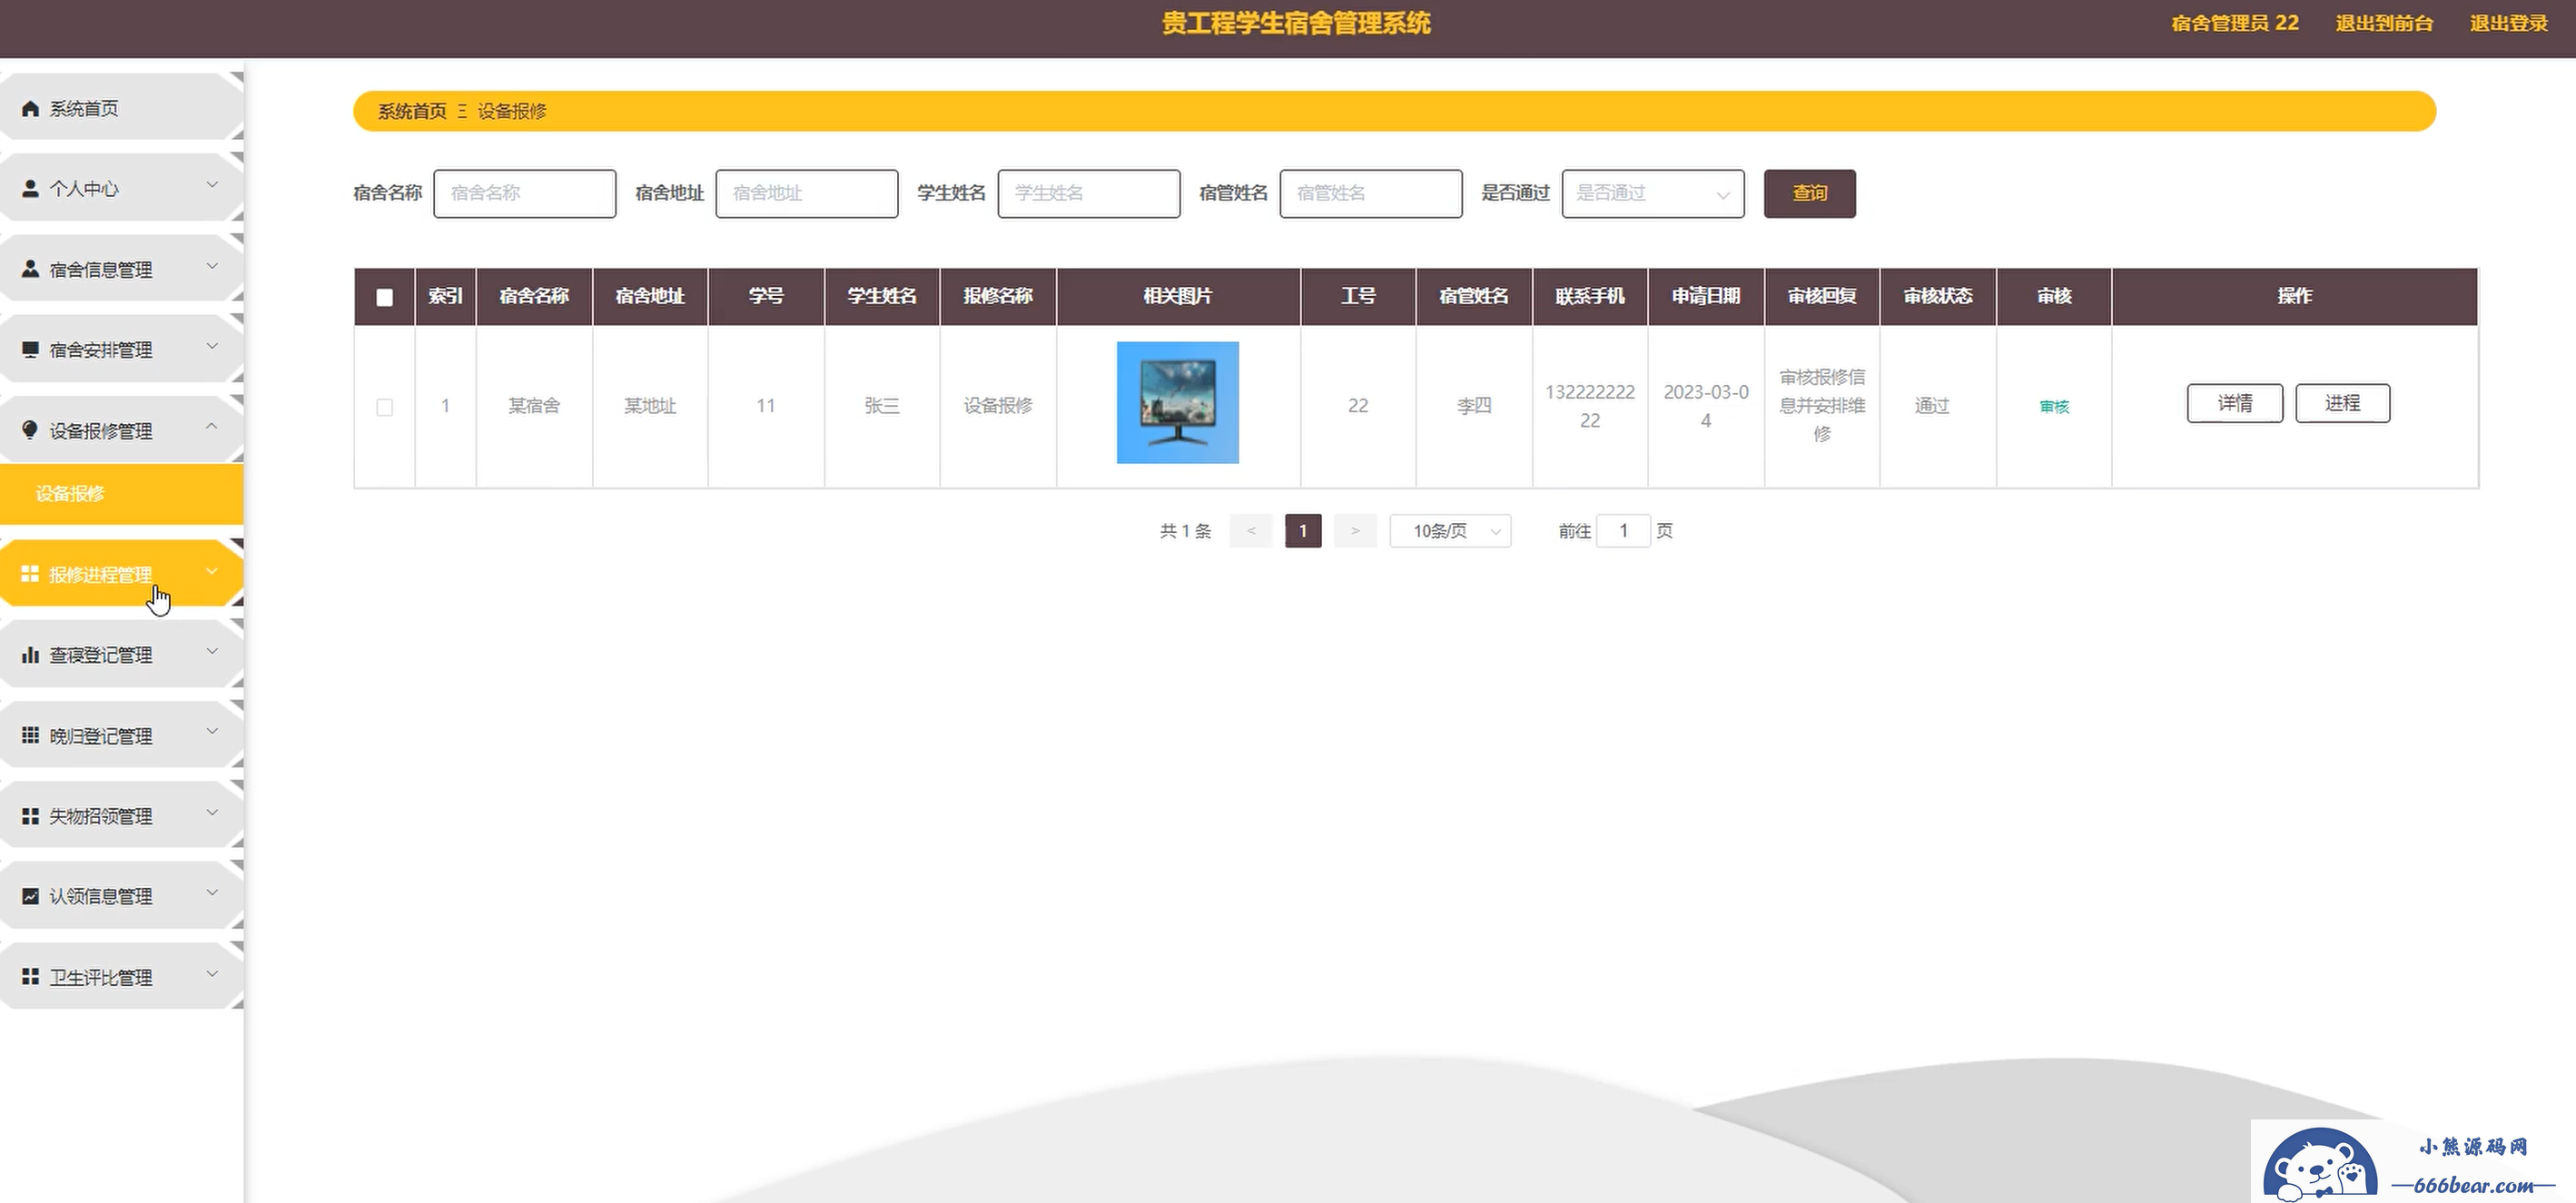Image resolution: width=2576 pixels, height=1203 pixels.
Task: Open the 卫生评比管理 menu label
Action: (x=100, y=977)
